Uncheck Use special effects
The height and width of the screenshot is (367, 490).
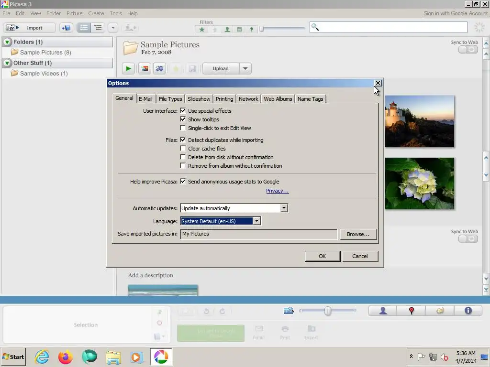tap(183, 111)
